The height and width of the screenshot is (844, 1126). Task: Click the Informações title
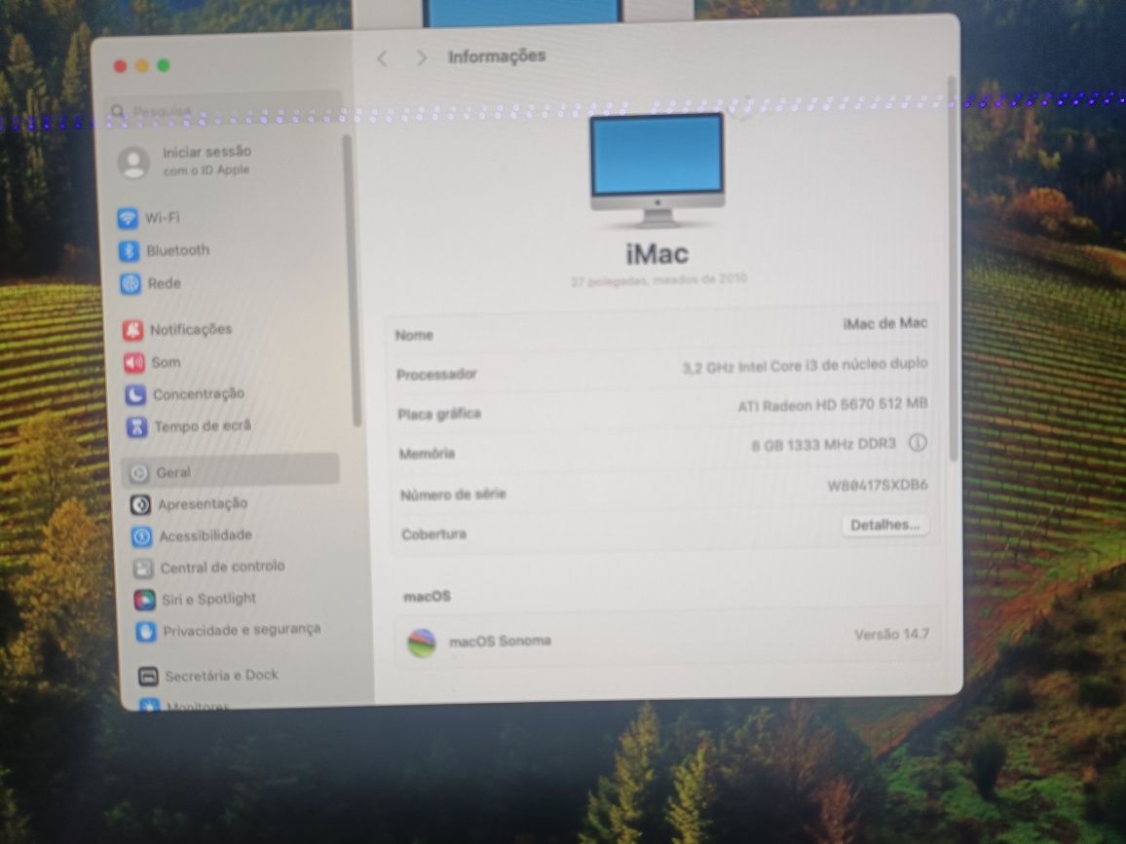497,56
